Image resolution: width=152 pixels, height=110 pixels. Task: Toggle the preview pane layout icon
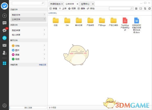pyautogui.click(x=141, y=9)
